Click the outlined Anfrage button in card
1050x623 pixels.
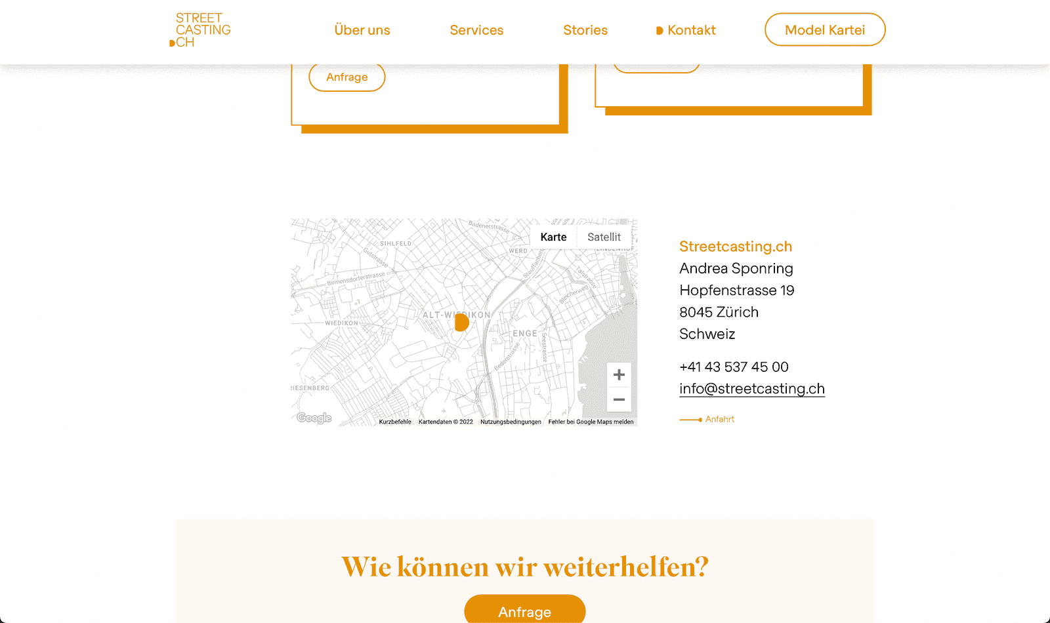pos(347,77)
